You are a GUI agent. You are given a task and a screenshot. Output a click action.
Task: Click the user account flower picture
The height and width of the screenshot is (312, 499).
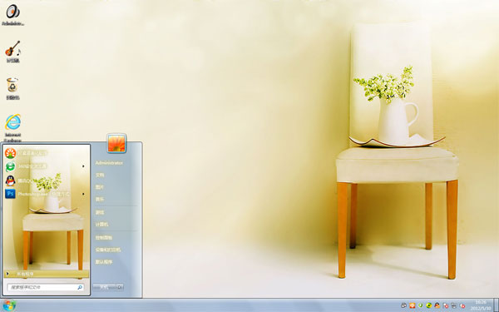(x=116, y=143)
